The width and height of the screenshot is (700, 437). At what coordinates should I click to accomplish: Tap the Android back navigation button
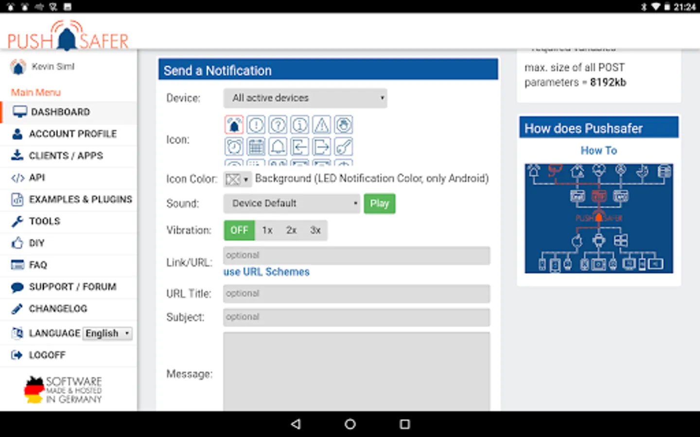click(296, 424)
